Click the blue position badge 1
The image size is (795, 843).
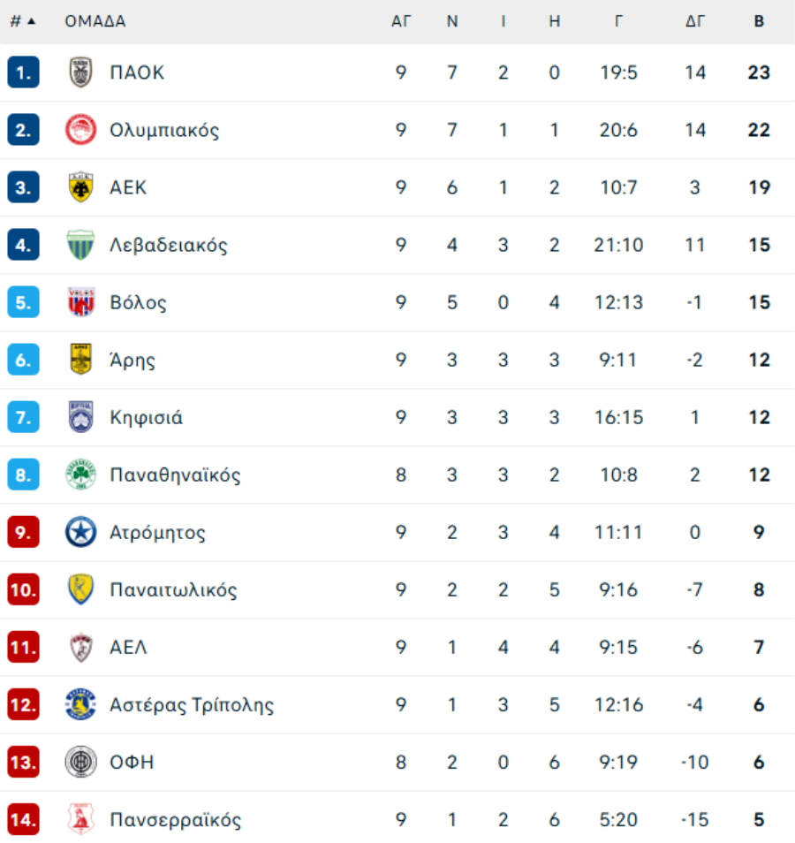tap(24, 72)
